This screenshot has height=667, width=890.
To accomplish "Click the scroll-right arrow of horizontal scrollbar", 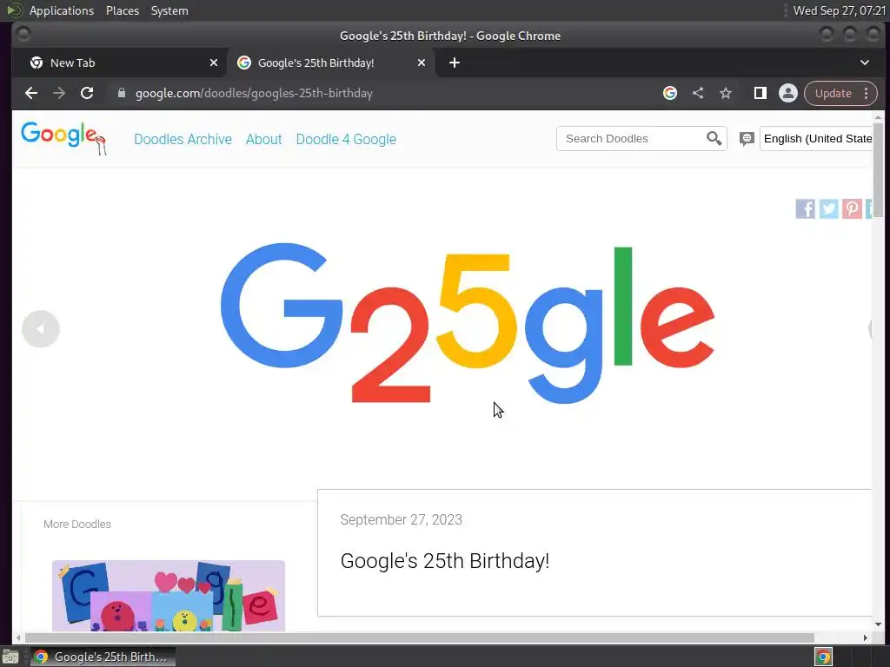I will [x=865, y=637].
